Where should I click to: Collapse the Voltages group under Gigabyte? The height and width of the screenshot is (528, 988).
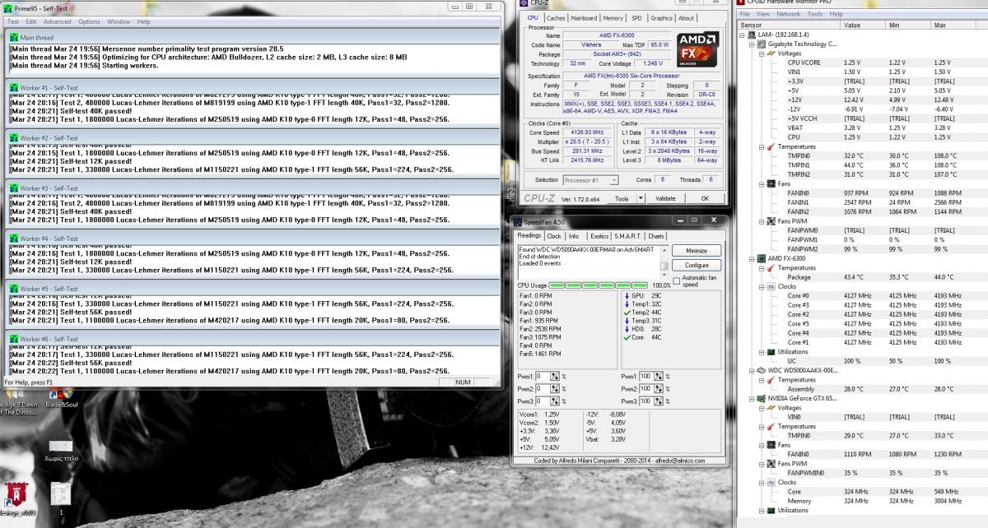(x=761, y=53)
